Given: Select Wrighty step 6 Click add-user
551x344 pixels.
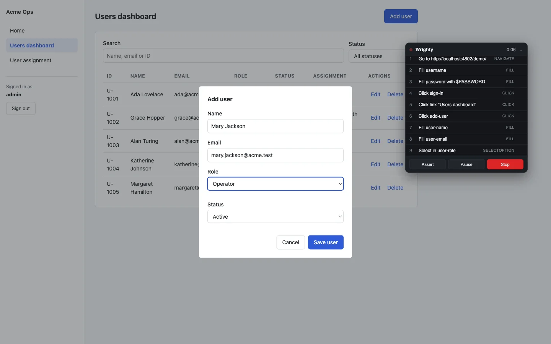Looking at the screenshot, I should [466, 116].
